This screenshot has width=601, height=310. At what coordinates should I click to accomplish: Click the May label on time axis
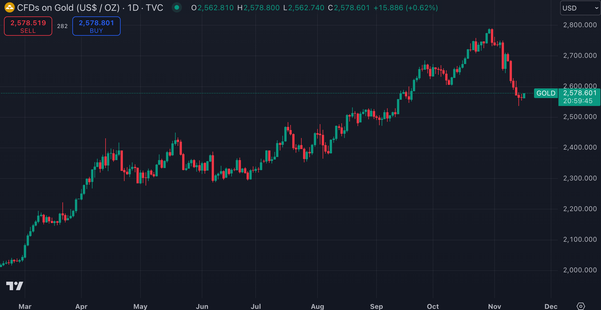140,306
